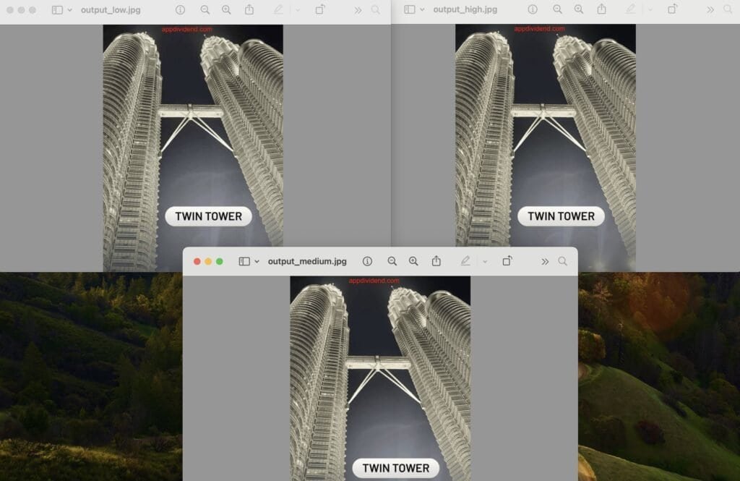Open Search in output_medium.jpg
740x481 pixels.
pyautogui.click(x=561, y=261)
